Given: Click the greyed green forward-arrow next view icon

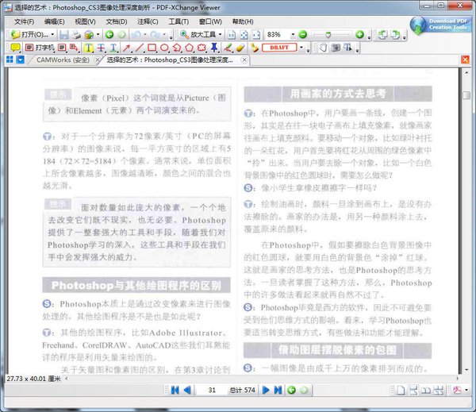Looking at the screenshot, I should 121,34.
